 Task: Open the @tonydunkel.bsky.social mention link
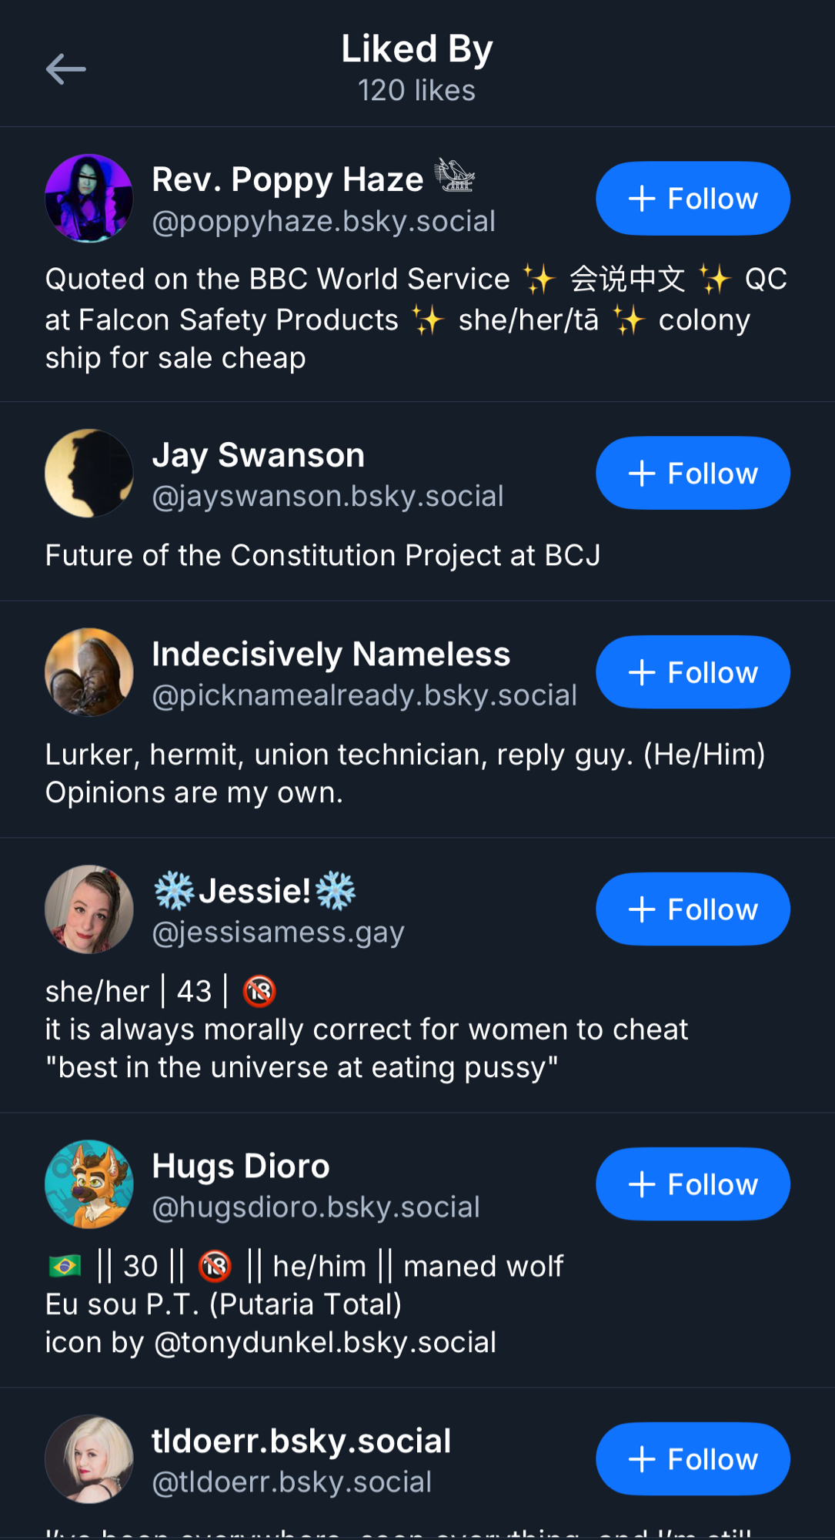pyautogui.click(x=325, y=1343)
